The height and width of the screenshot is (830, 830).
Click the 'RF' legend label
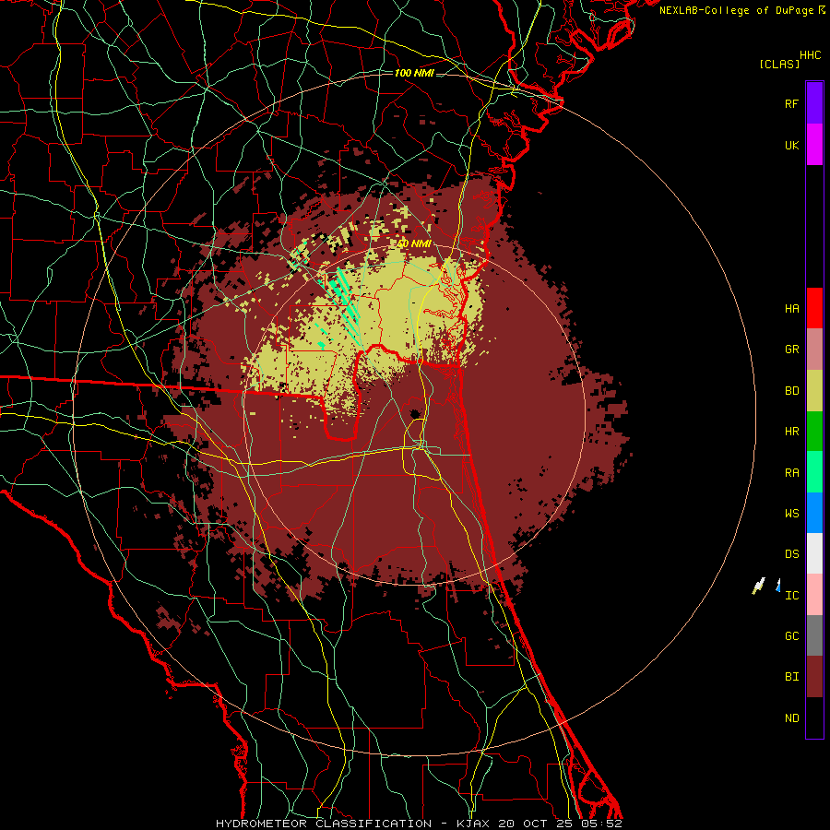coord(791,103)
